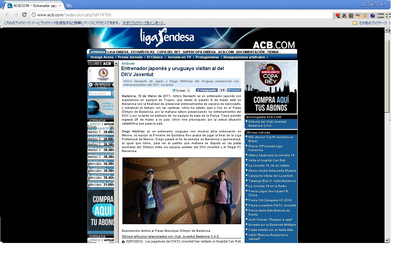This screenshot has width=393, height=255.
Task: Click the Tweet button
Action: click(x=179, y=90)
